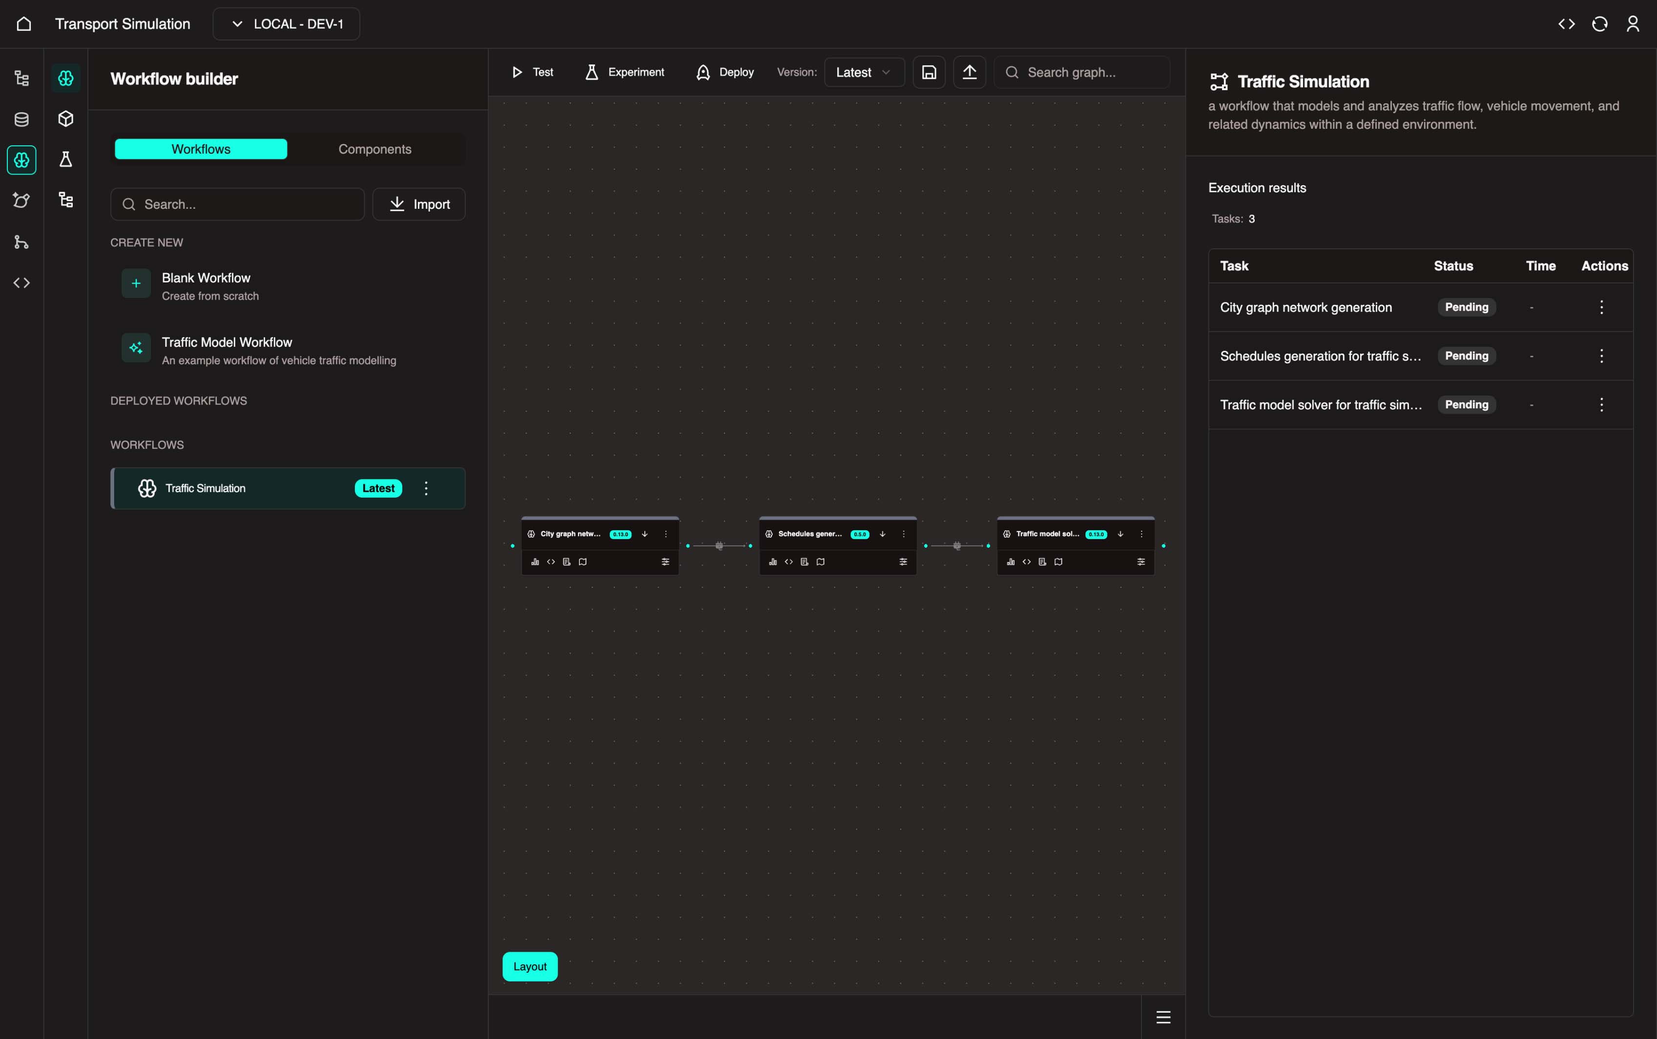The height and width of the screenshot is (1039, 1657).
Task: Click the Latest badge on Traffic Simulation
Action: 378,489
